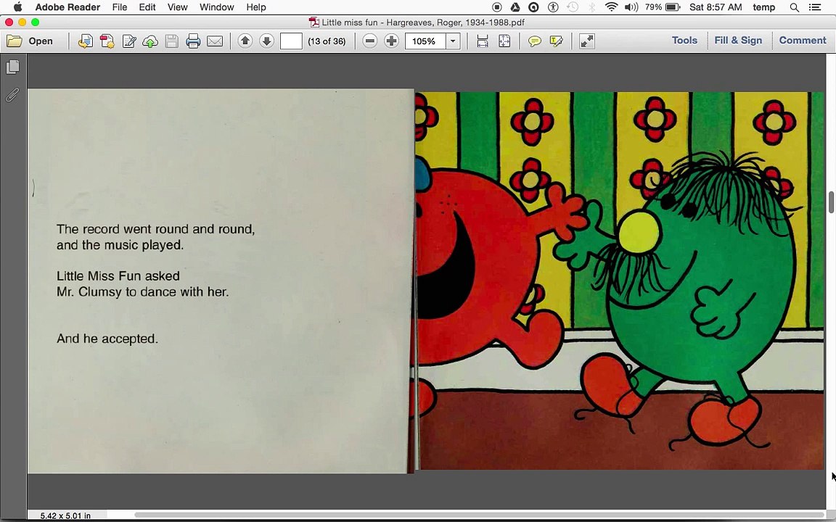Open the File menu
The image size is (836, 522).
(x=120, y=7)
